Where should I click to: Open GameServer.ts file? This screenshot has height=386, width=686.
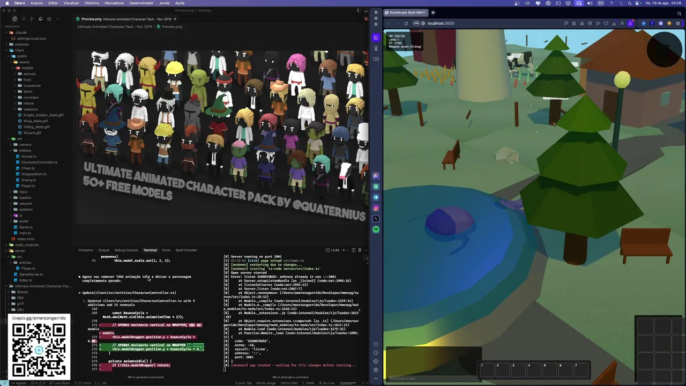click(31, 274)
